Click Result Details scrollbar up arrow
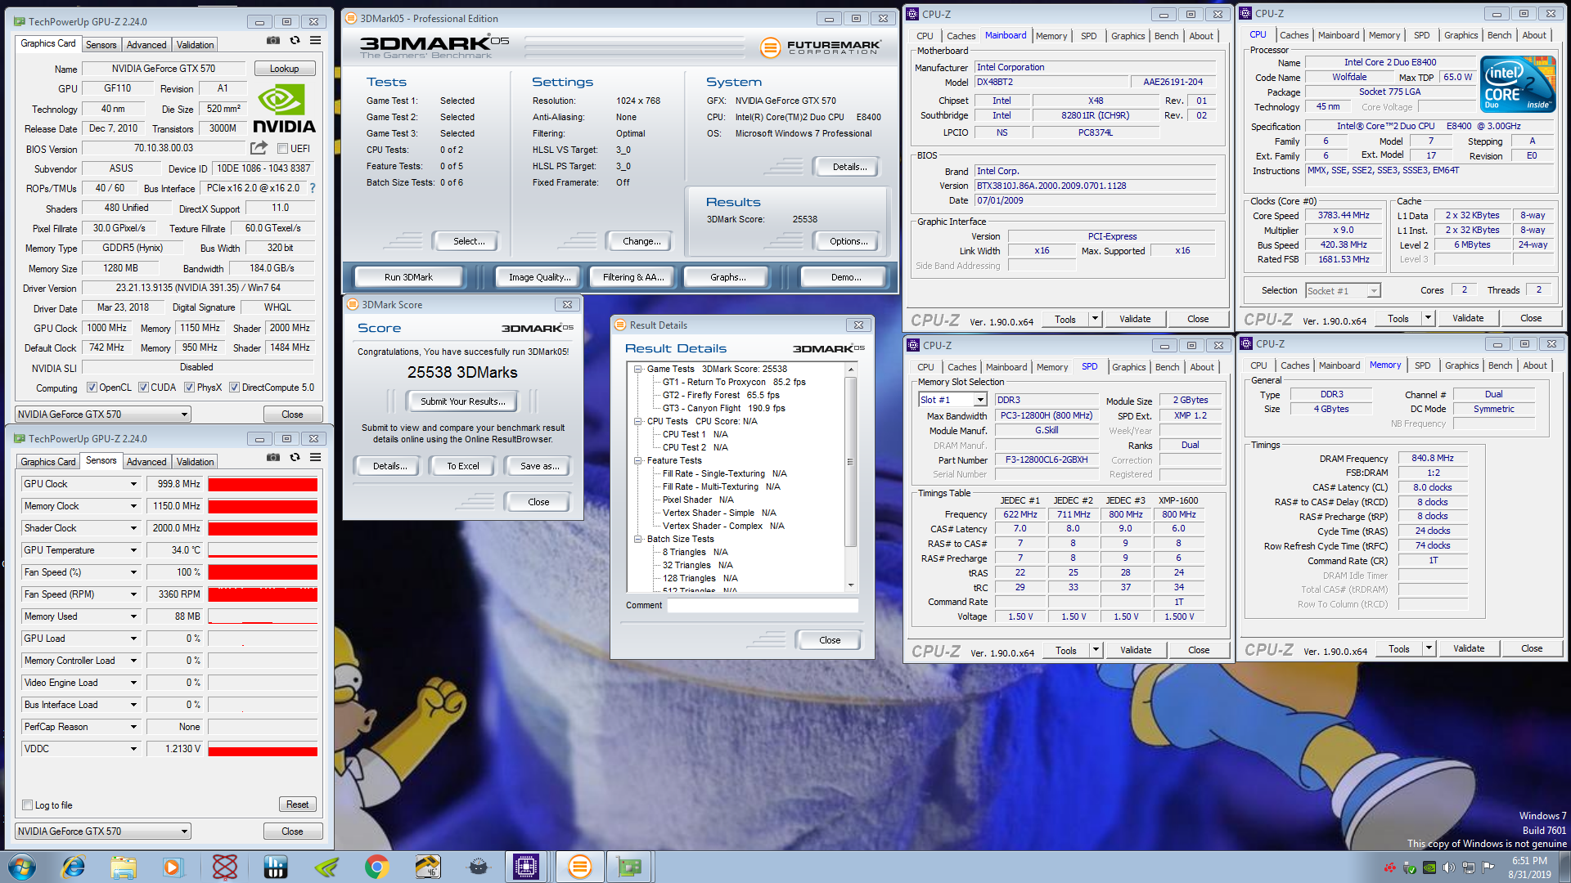The width and height of the screenshot is (1571, 883). click(851, 370)
